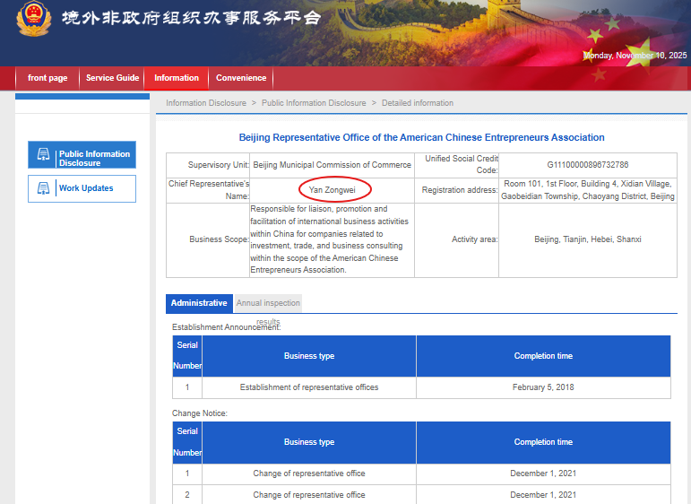691x504 pixels.
Task: Click the Registration address label
Action: click(x=460, y=190)
